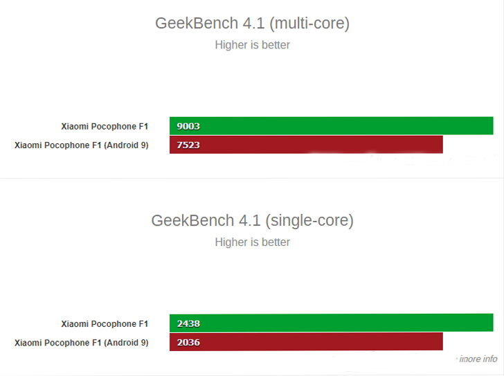Click the GeekBench 4.1 (multi-core) chart title
Screen dimensions: 504x376
tap(252, 24)
